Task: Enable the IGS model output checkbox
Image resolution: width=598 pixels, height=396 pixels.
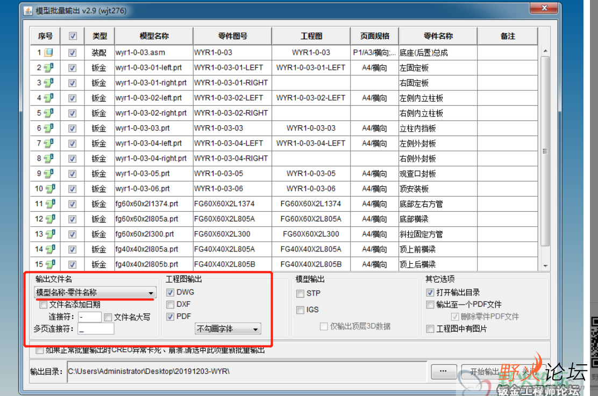Action: [300, 310]
